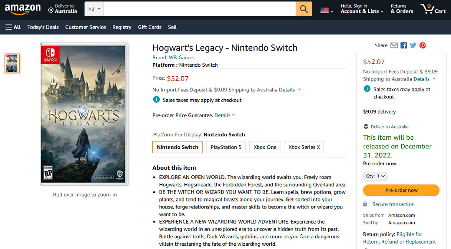Share product on Pinterest
Viewport: 451px width, 249px height.
click(423, 45)
